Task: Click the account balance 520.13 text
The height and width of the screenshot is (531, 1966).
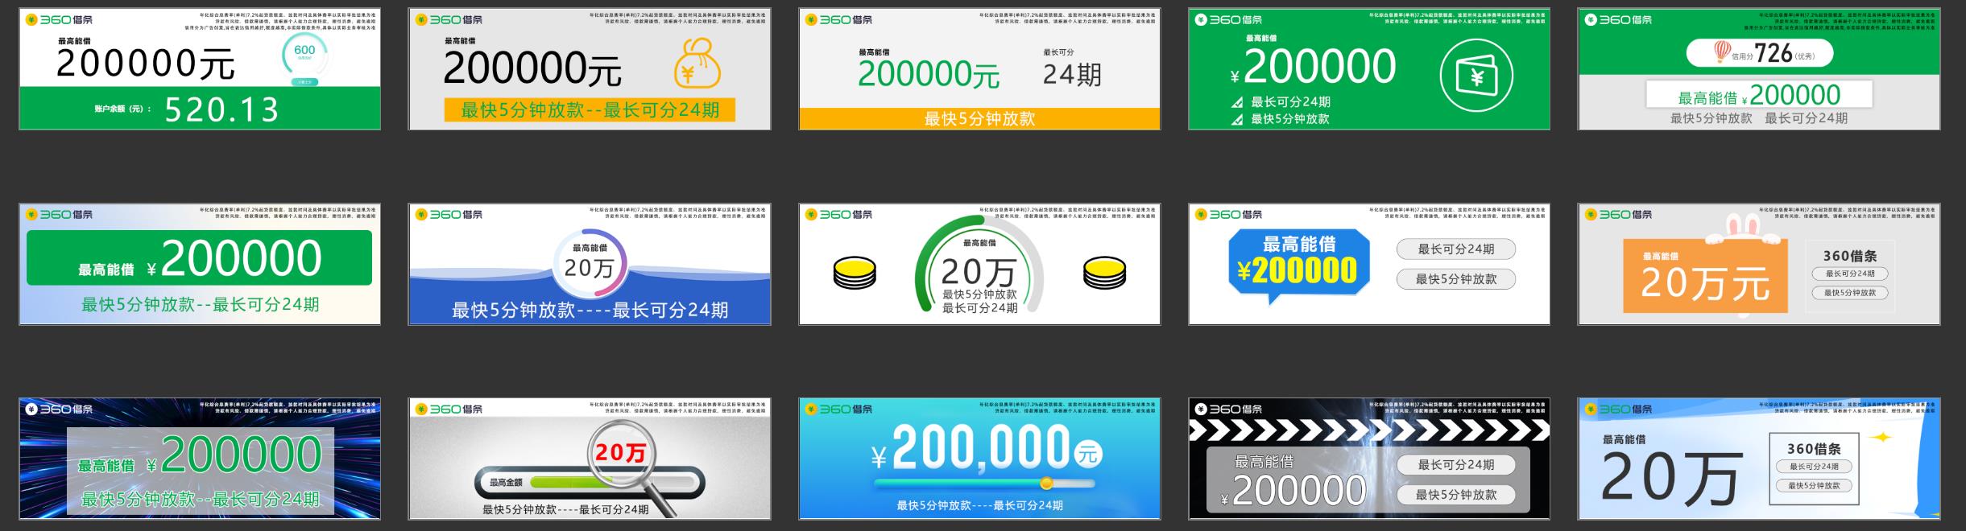Action: click(x=222, y=109)
